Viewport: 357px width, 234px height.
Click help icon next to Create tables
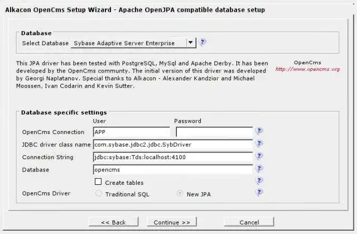[259, 181]
